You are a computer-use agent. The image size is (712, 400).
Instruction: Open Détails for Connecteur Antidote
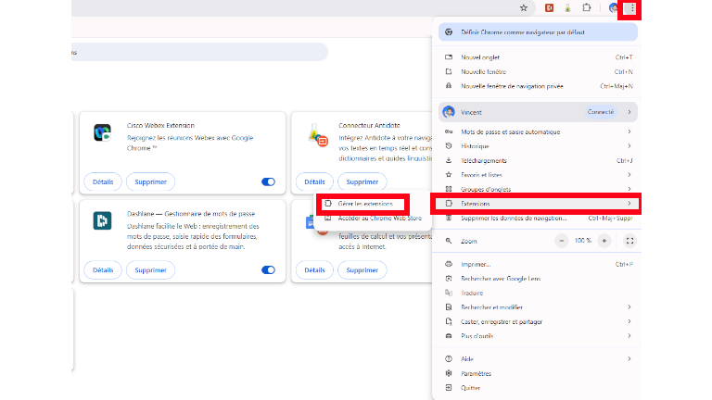click(314, 181)
